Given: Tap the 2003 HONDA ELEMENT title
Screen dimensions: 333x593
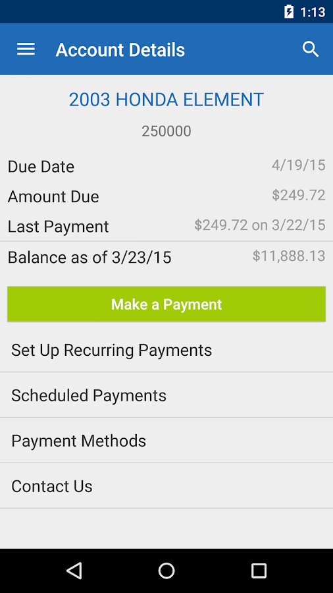Looking at the screenshot, I should pos(166,100).
